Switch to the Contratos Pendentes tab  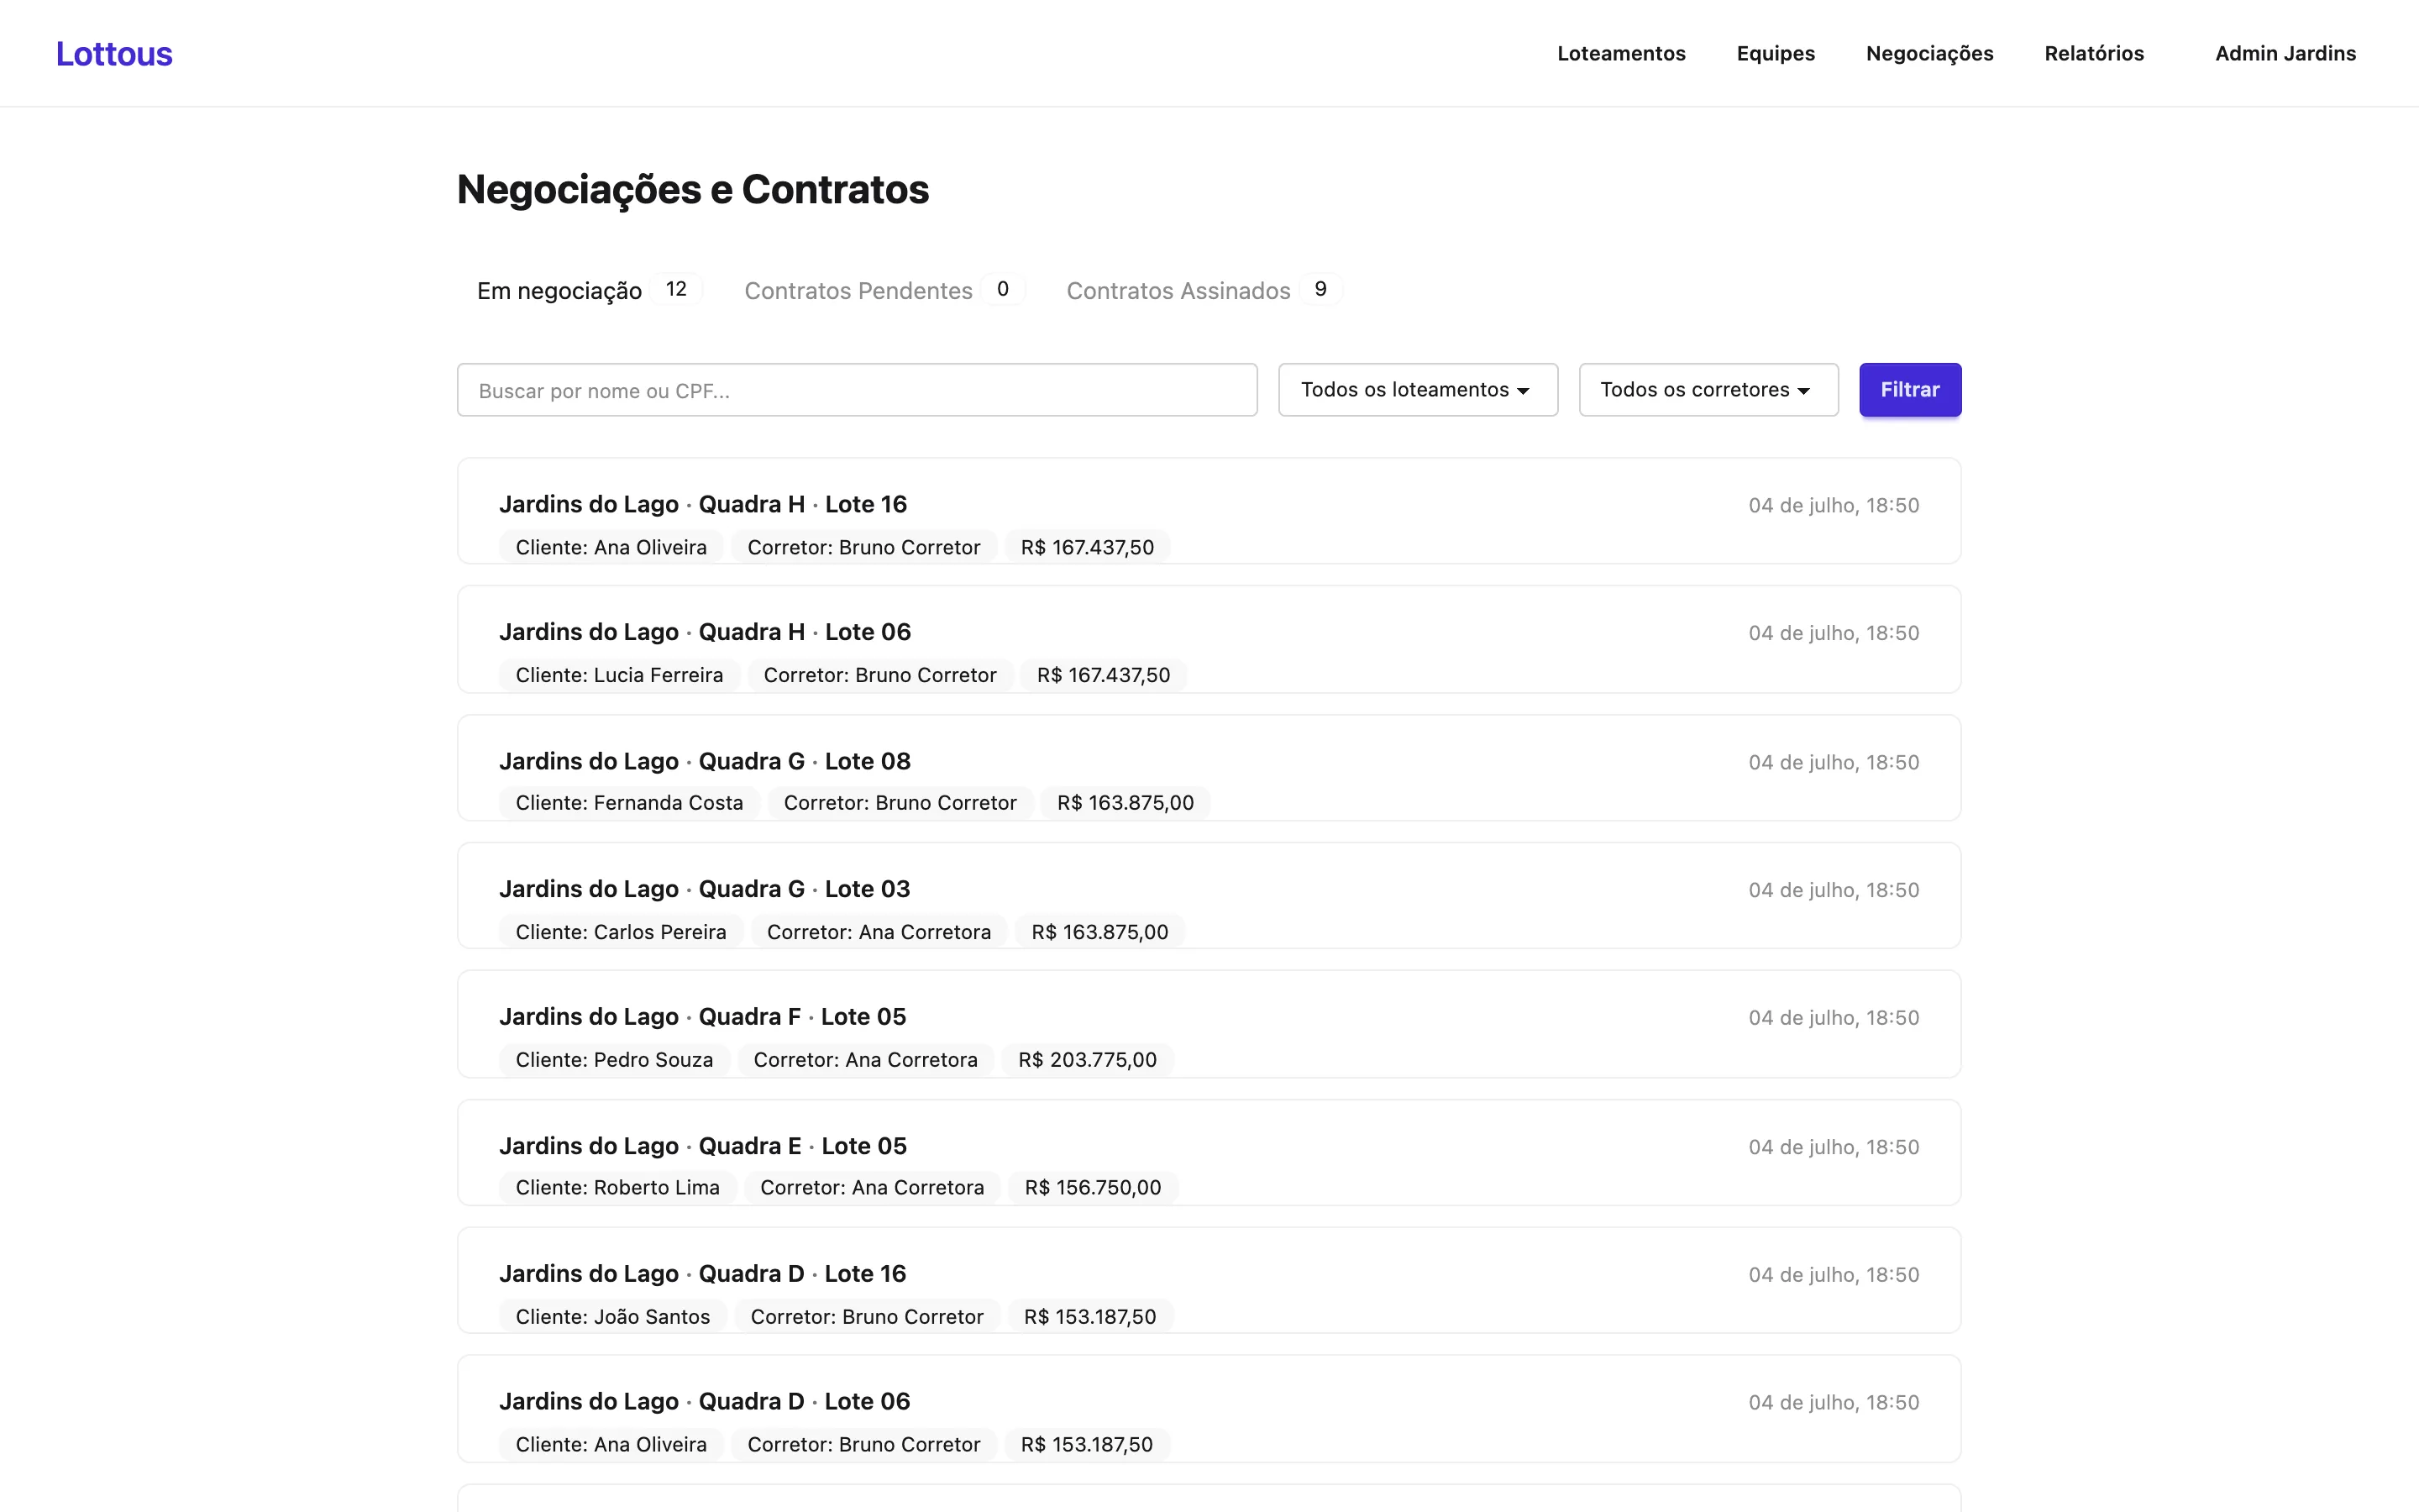click(884, 290)
